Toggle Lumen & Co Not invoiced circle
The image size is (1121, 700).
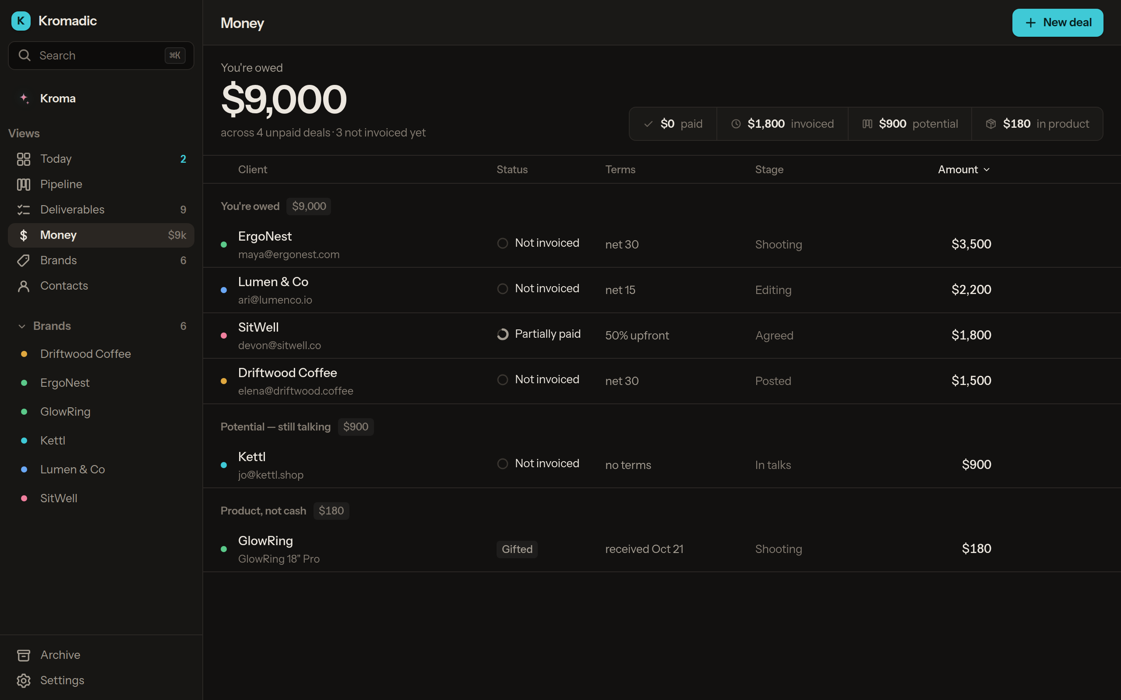503,288
